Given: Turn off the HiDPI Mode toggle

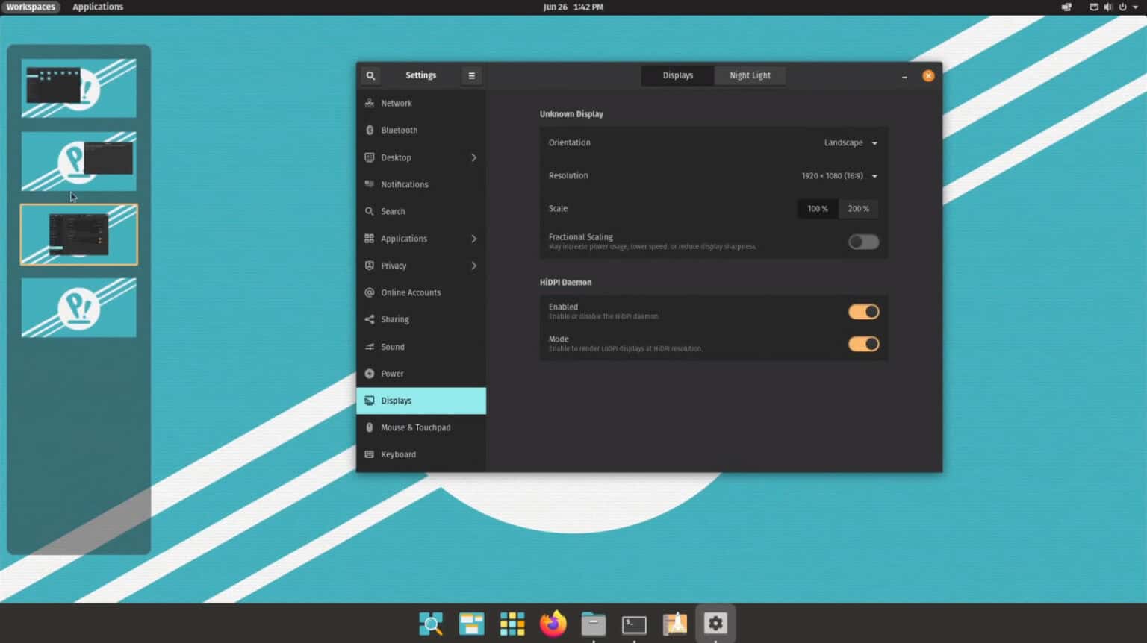Looking at the screenshot, I should coord(863,344).
